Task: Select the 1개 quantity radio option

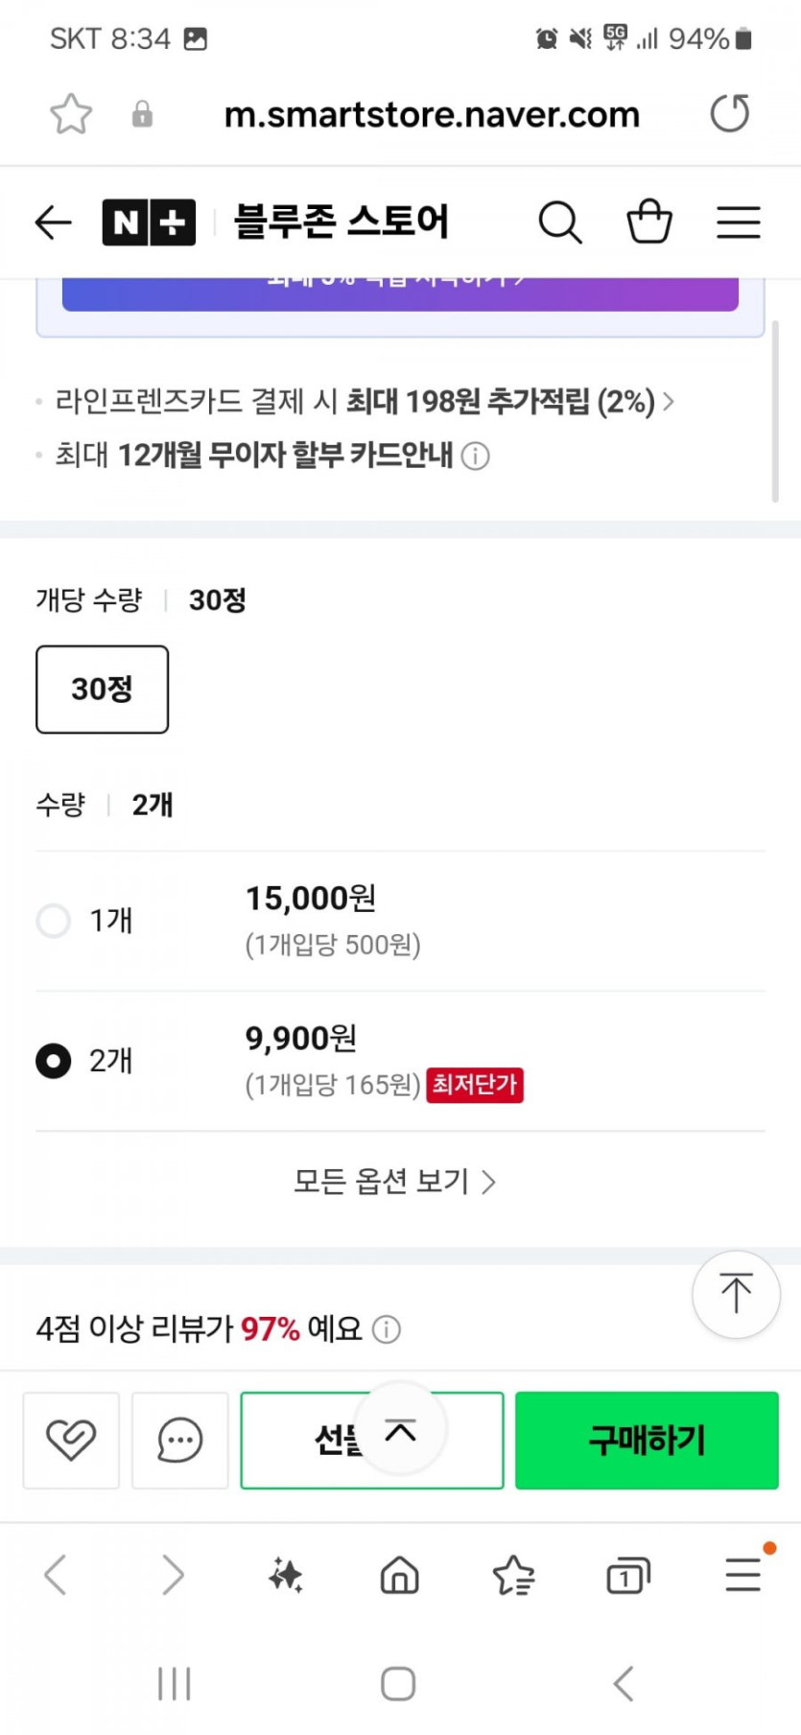Action: click(x=54, y=921)
